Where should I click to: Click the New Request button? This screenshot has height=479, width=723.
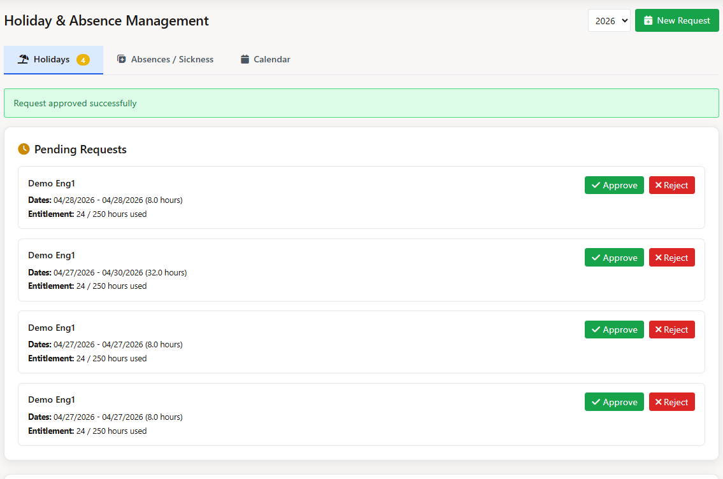pyautogui.click(x=676, y=21)
